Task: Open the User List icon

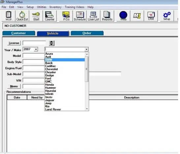Action: point(93,16)
